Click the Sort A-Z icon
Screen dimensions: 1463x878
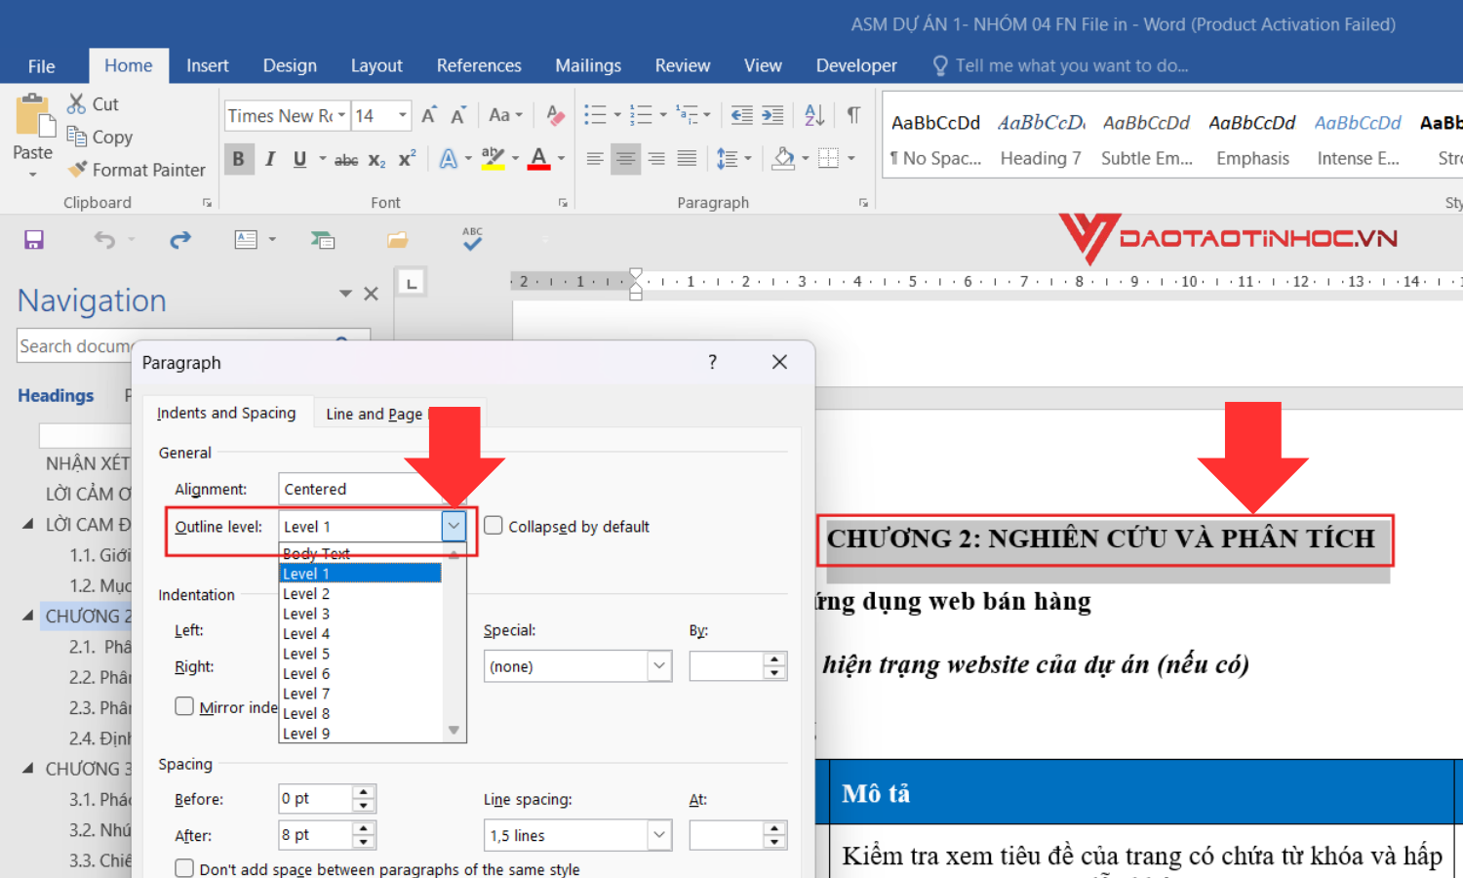pos(814,115)
